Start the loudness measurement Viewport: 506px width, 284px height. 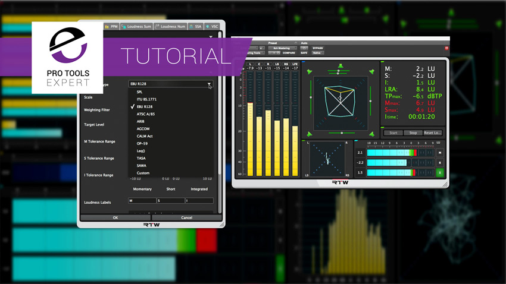393,132
